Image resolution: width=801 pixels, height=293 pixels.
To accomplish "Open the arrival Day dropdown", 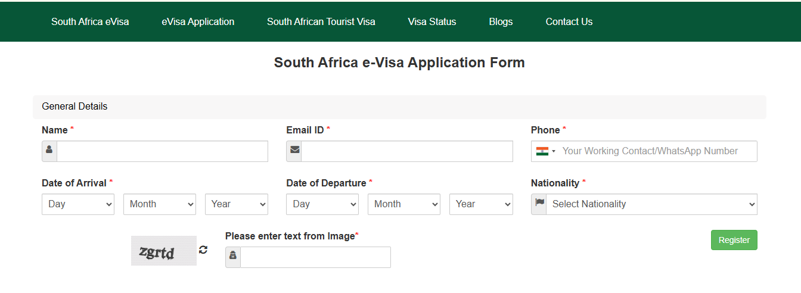I will coord(78,204).
